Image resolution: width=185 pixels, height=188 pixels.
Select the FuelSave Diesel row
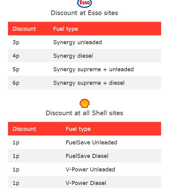85,156
